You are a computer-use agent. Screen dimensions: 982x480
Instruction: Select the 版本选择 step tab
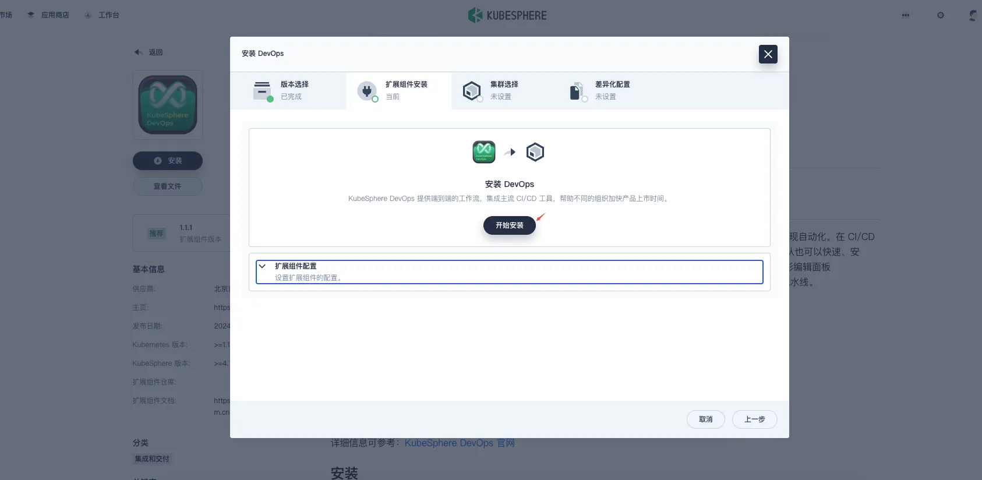(288, 91)
